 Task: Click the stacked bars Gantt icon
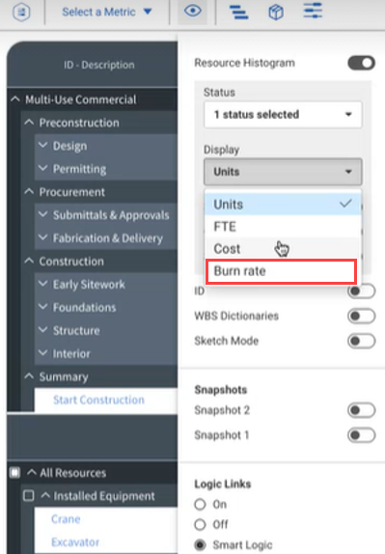pyautogui.click(x=238, y=12)
